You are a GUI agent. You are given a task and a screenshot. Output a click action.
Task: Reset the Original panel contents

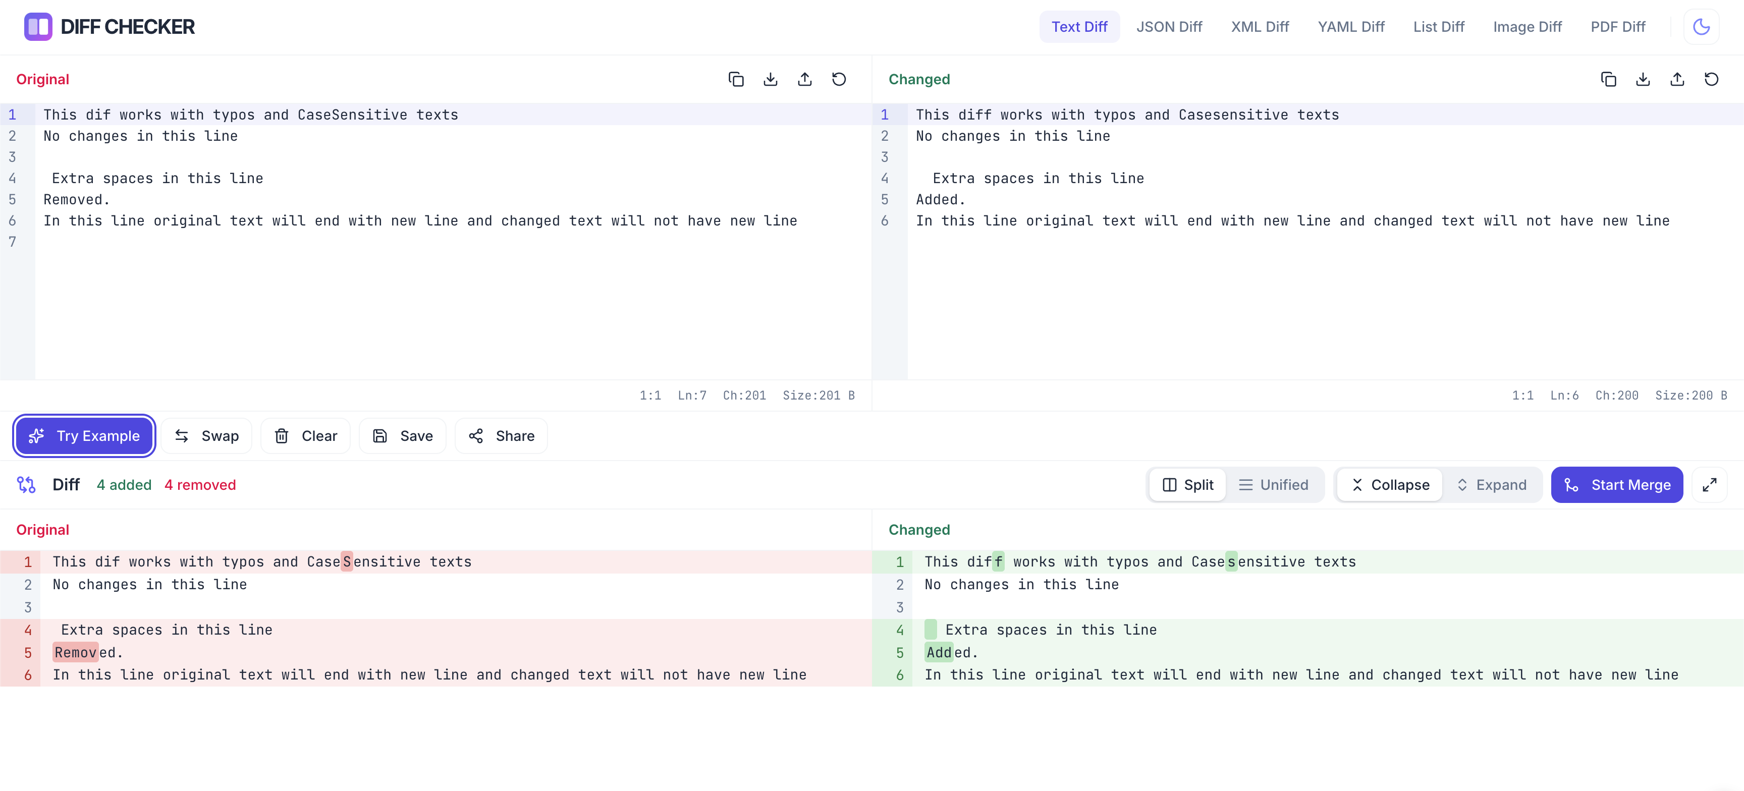(x=839, y=79)
